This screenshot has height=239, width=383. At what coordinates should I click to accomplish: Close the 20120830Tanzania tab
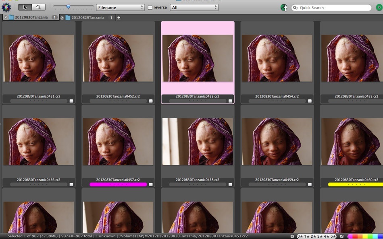coord(6,17)
